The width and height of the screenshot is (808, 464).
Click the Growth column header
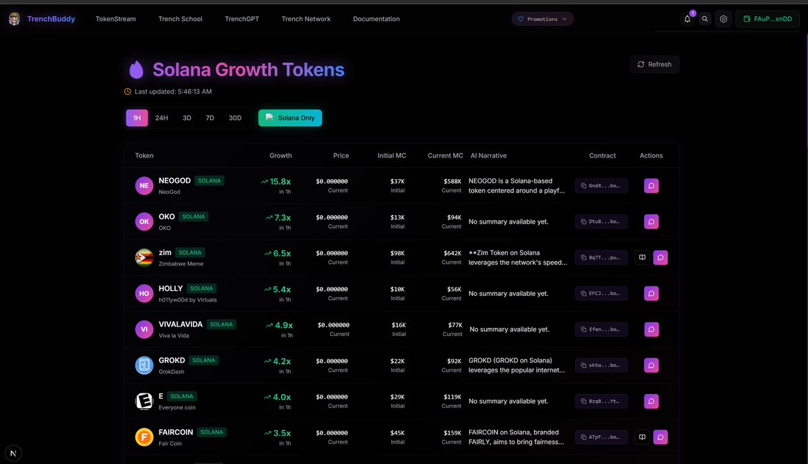pyautogui.click(x=281, y=156)
